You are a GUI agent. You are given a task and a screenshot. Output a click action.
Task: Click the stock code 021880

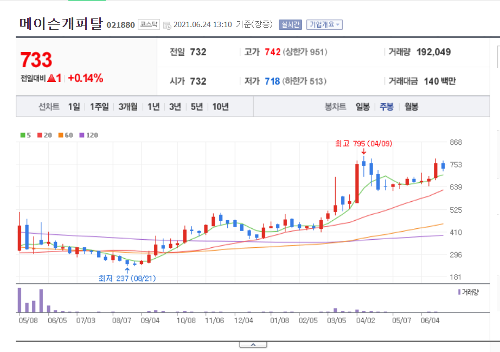[120, 25]
